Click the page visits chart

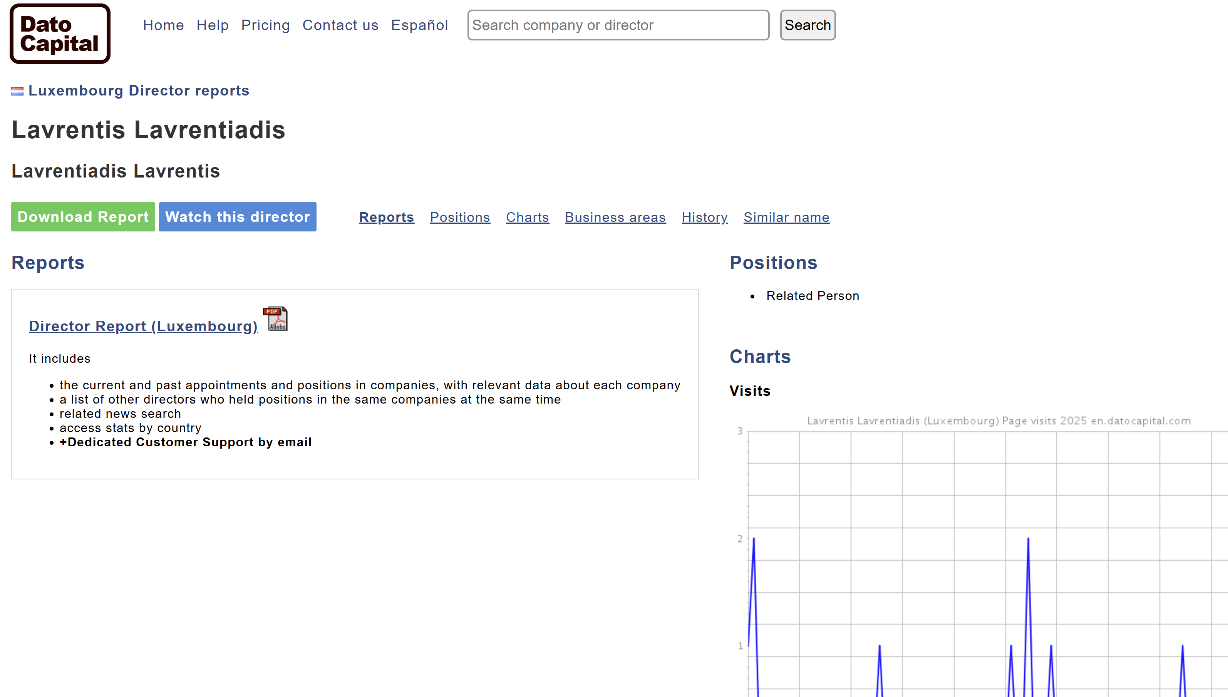(979, 555)
